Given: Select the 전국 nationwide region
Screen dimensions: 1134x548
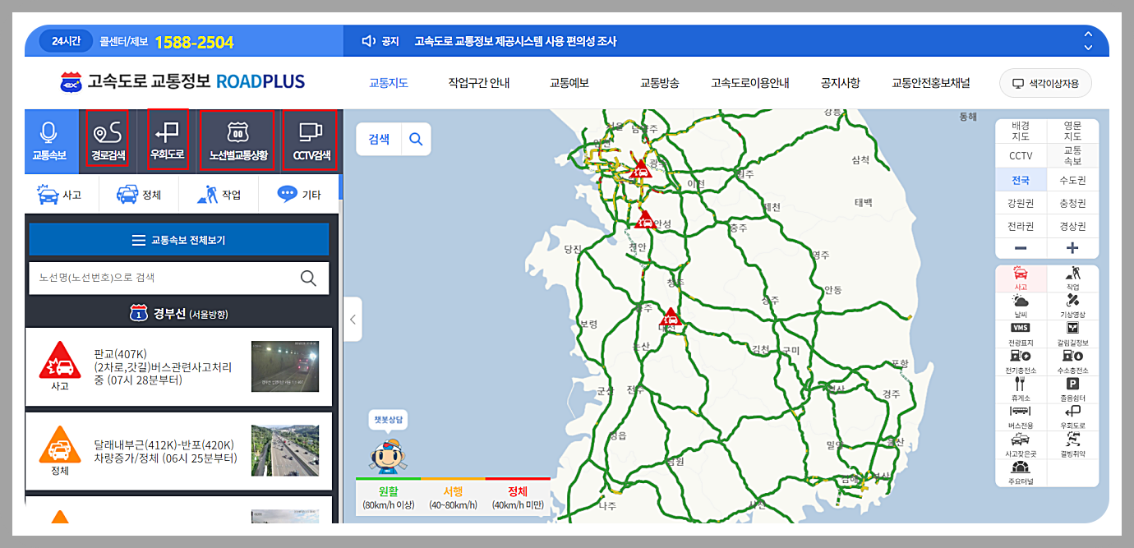Looking at the screenshot, I should click(x=1021, y=180).
